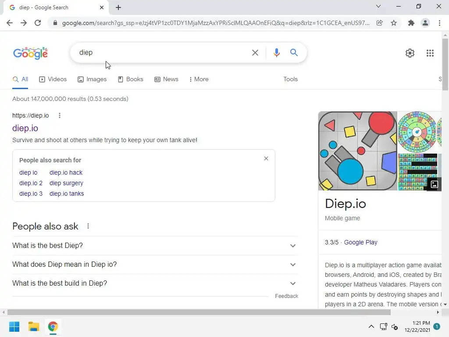The width and height of the screenshot is (449, 337).
Task: Bookmark this page with the star
Action: 394,23
